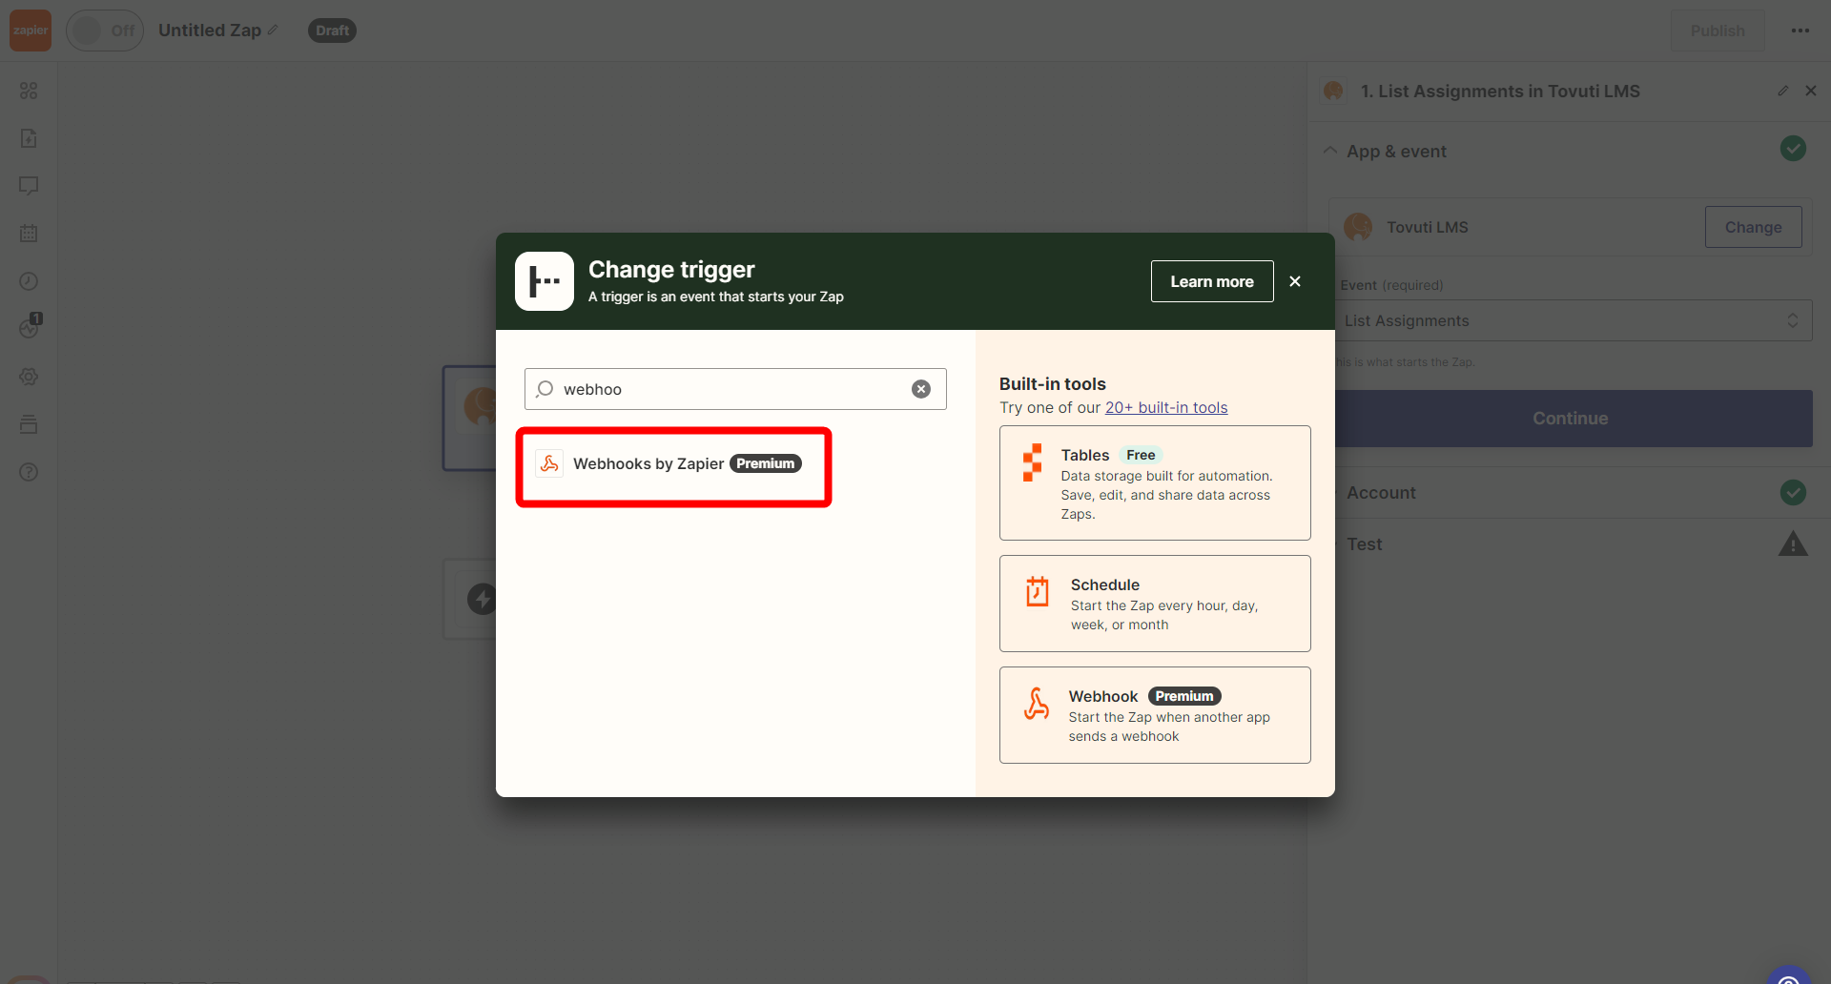Click the Publish button
This screenshot has height=984, width=1831.
(x=1718, y=31)
